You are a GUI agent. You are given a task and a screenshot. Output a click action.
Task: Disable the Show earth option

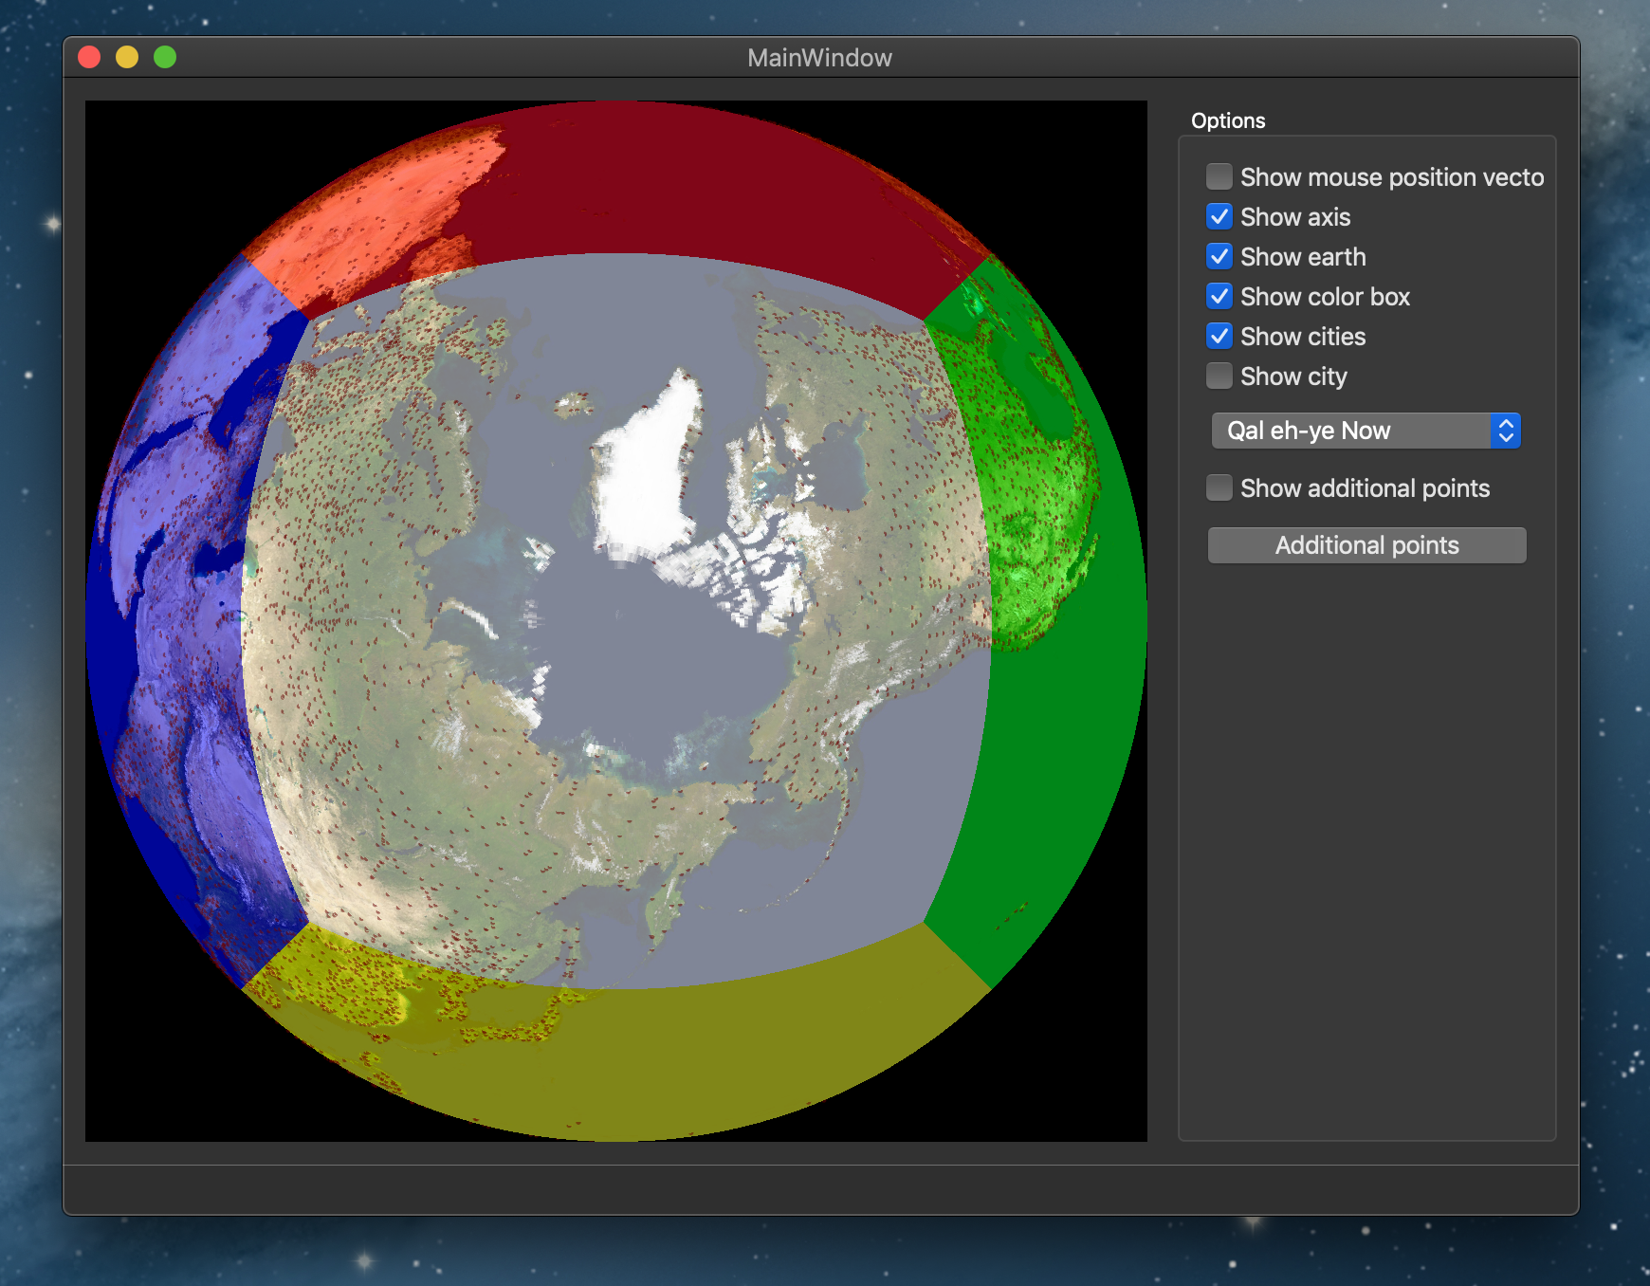[1219, 257]
